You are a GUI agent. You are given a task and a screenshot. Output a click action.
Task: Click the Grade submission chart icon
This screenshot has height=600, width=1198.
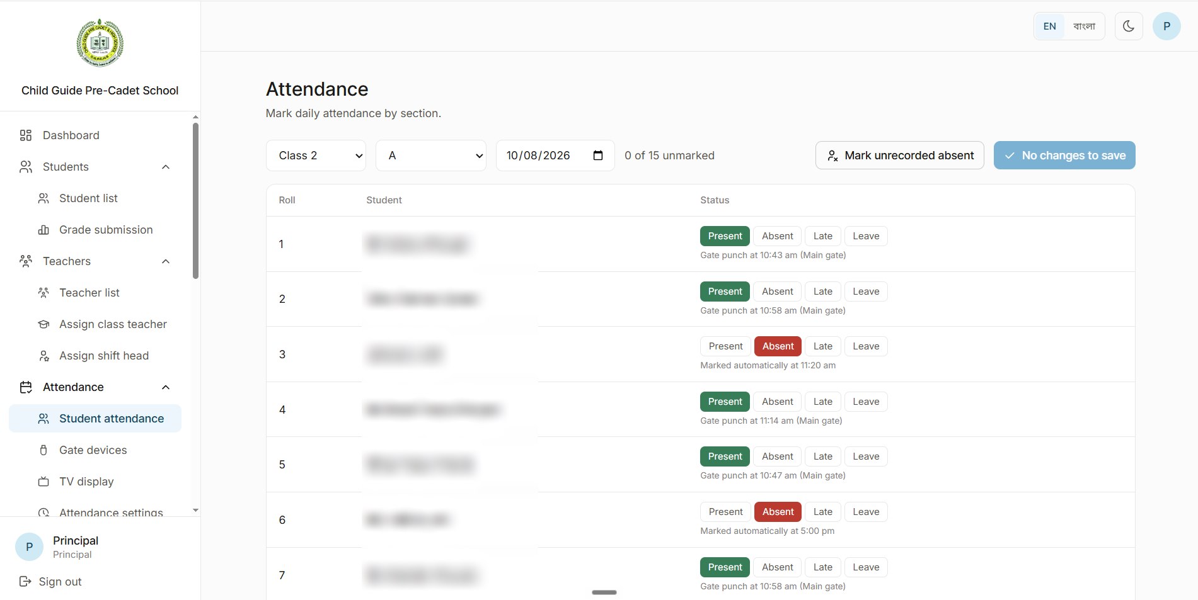tap(43, 230)
